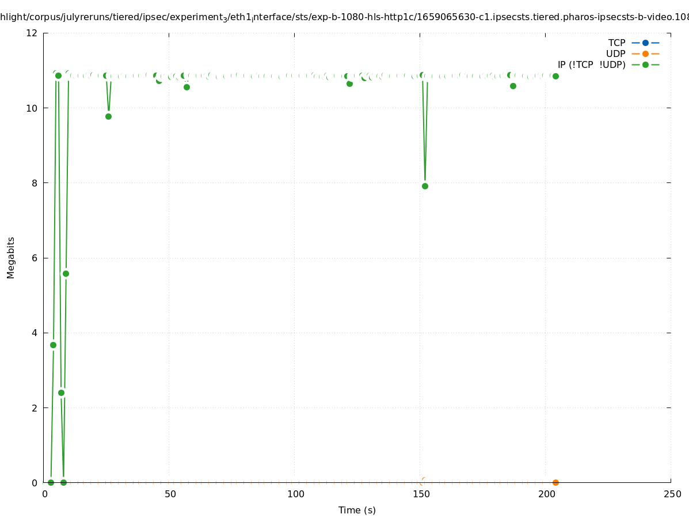The image size is (689, 518).
Task: Click the Megabits y-axis label
Action: coord(11,257)
